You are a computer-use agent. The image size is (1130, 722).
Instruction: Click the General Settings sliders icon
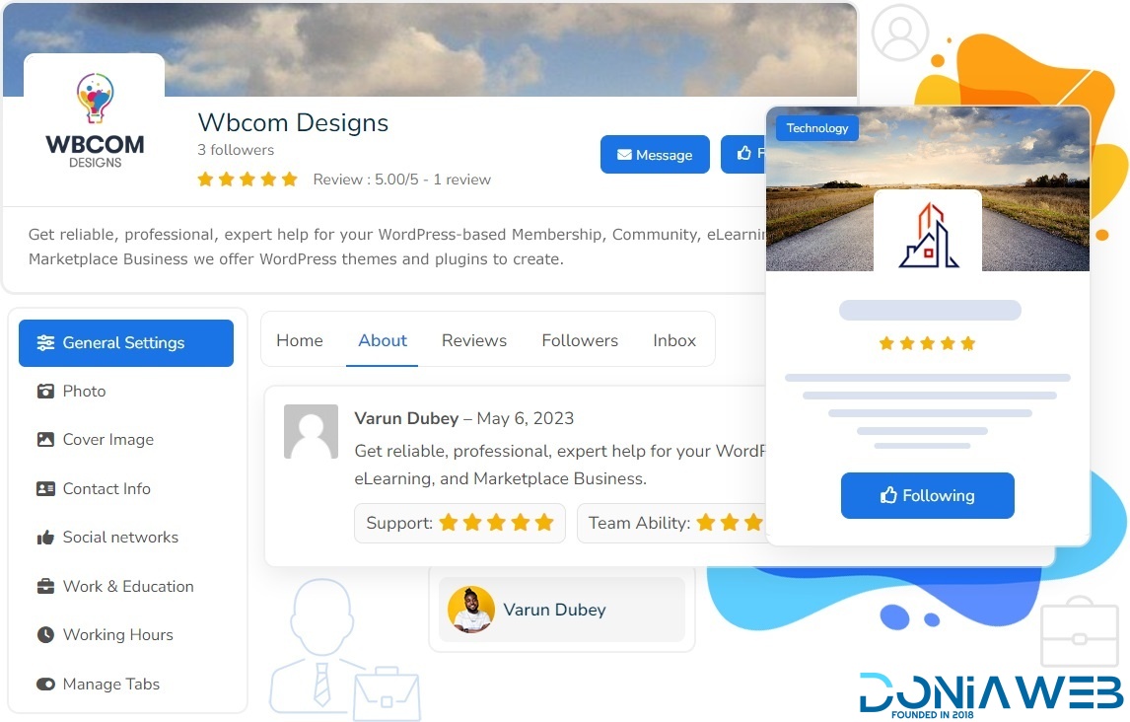[x=45, y=343]
